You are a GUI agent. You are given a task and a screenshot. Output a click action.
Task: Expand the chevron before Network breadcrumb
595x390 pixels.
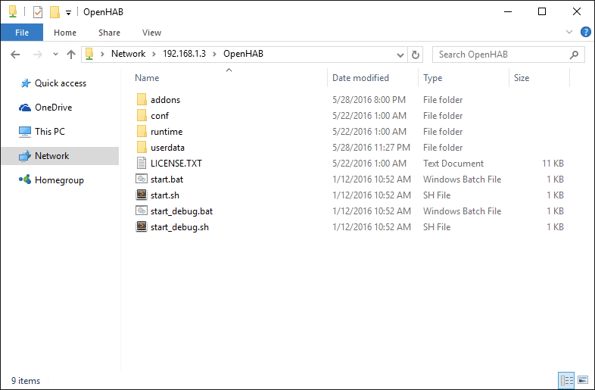click(x=102, y=55)
